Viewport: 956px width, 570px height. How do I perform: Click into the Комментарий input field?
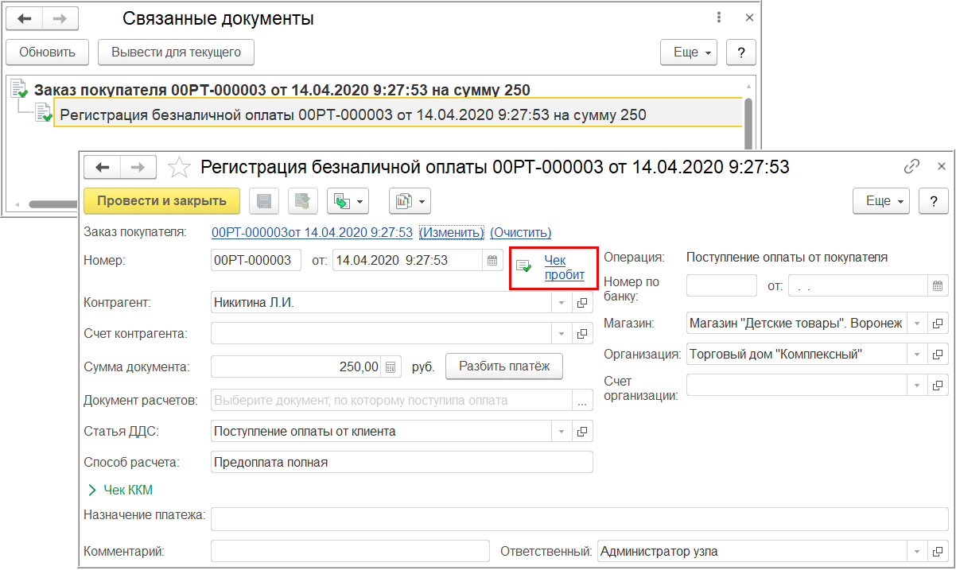(350, 551)
